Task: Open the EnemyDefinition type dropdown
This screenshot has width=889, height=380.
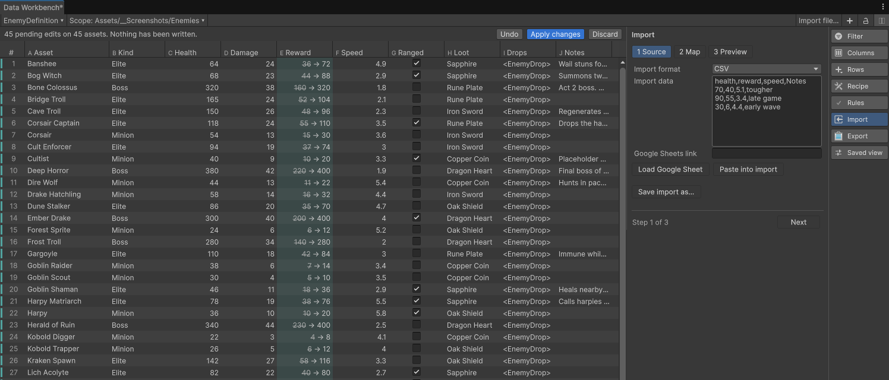Action: click(x=33, y=21)
